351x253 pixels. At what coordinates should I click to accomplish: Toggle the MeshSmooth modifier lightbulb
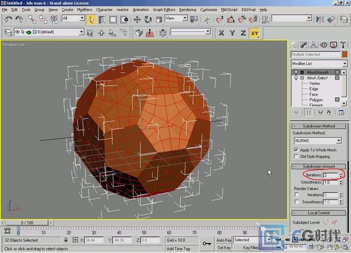tap(296, 72)
